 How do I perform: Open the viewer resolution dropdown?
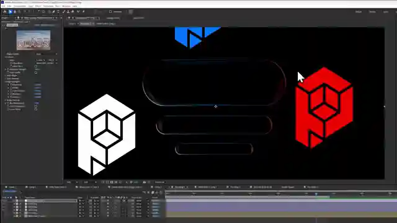pos(90,182)
